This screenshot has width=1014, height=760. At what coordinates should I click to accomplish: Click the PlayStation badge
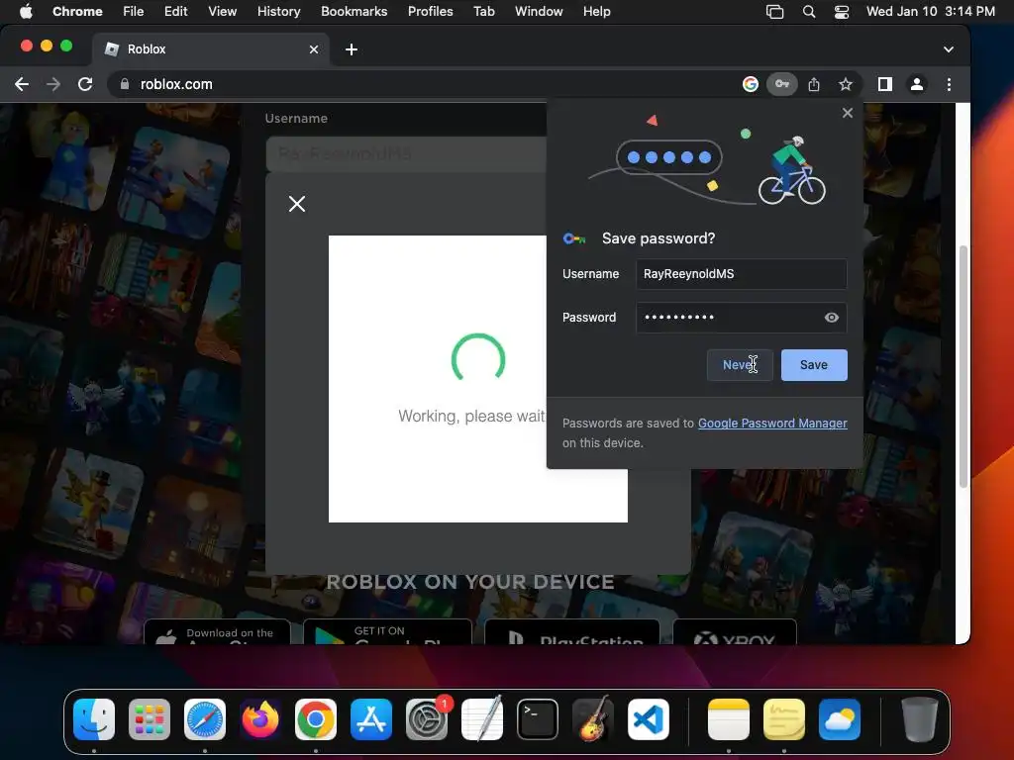coord(571,632)
